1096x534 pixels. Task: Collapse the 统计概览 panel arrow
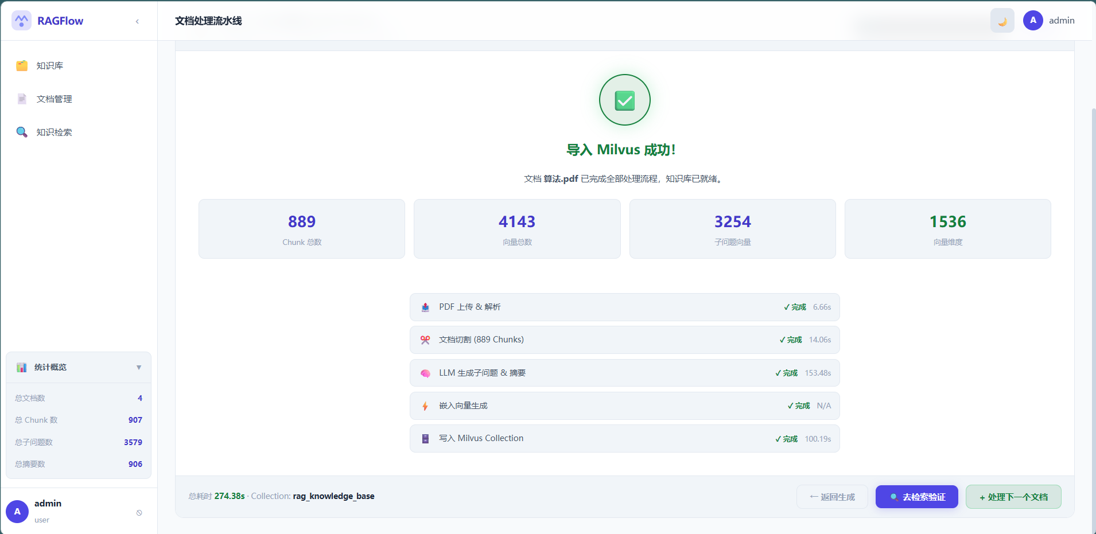tap(139, 368)
